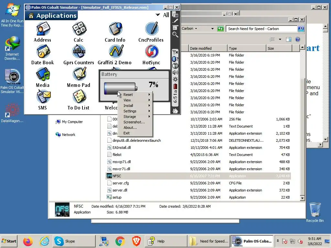Launch the Date Book app
331x248 pixels.
[x=43, y=55]
